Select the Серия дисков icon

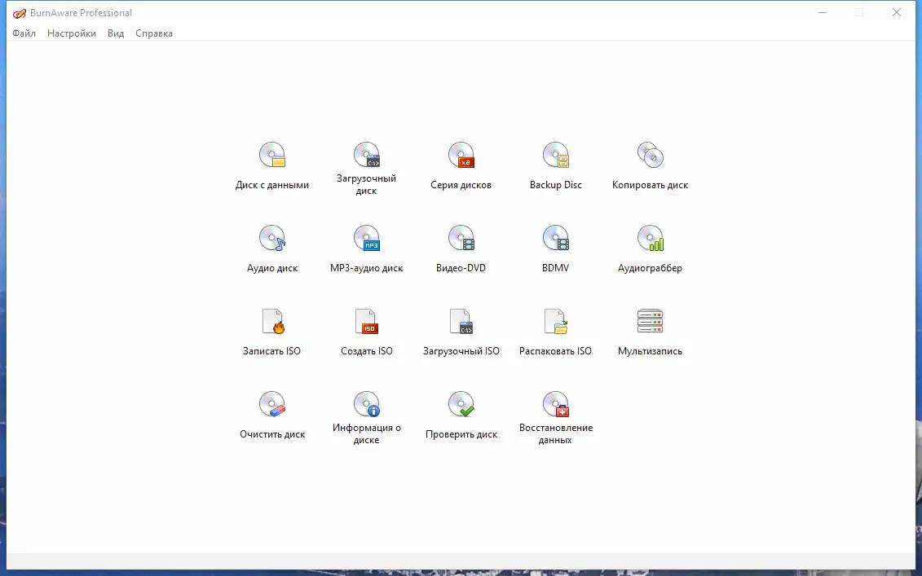tap(461, 155)
